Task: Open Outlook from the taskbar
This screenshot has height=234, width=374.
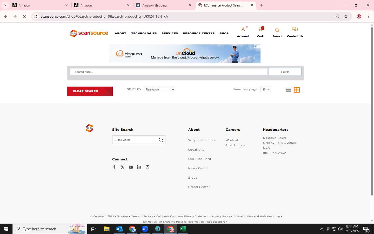Action: (x=119, y=229)
